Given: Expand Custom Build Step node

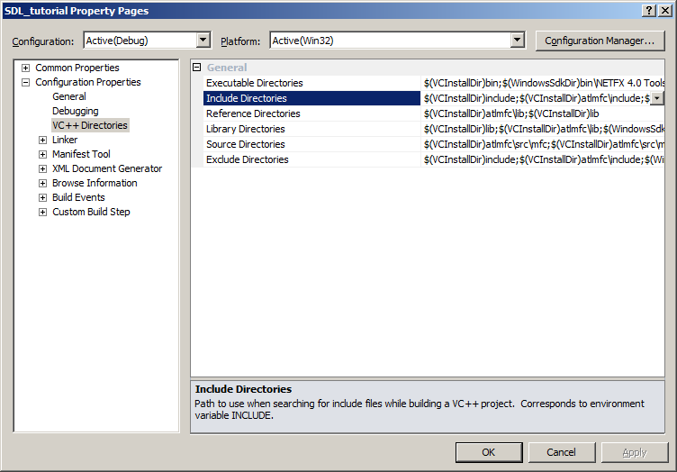Looking at the screenshot, I should (x=42, y=212).
